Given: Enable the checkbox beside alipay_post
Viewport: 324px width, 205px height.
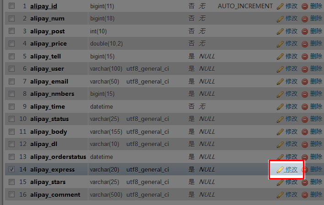Looking at the screenshot, I should pos(12,32).
